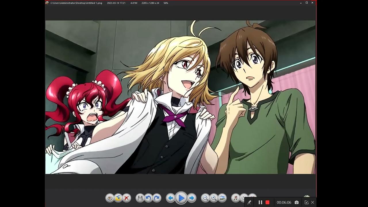This screenshot has width=368, height=207.
Task: Click the recording timer 00:06:06
Action: 284,202
